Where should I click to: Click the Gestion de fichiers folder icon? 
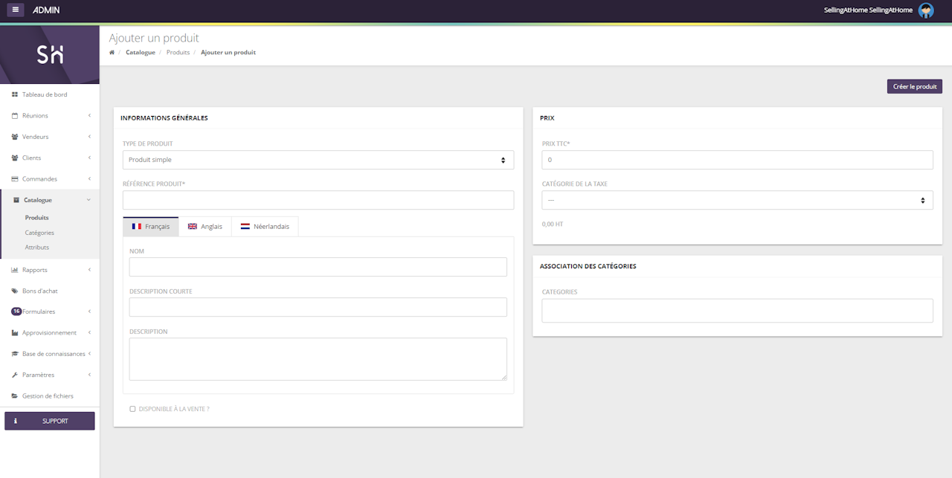15,396
